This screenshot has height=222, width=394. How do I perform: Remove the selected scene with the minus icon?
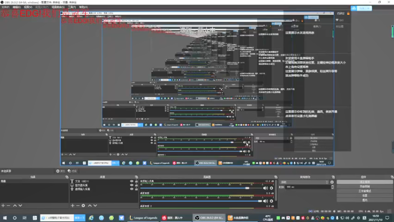point(8,206)
